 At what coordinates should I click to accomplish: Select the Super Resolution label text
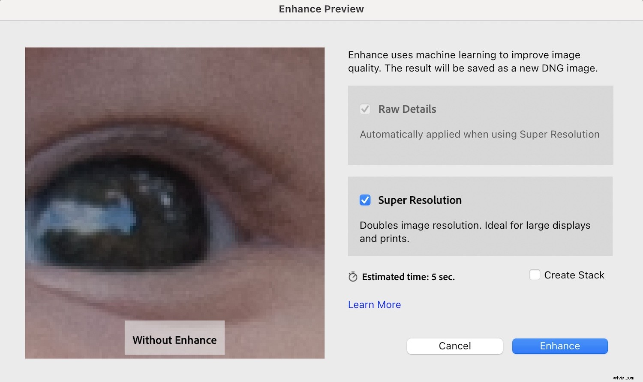pyautogui.click(x=419, y=200)
